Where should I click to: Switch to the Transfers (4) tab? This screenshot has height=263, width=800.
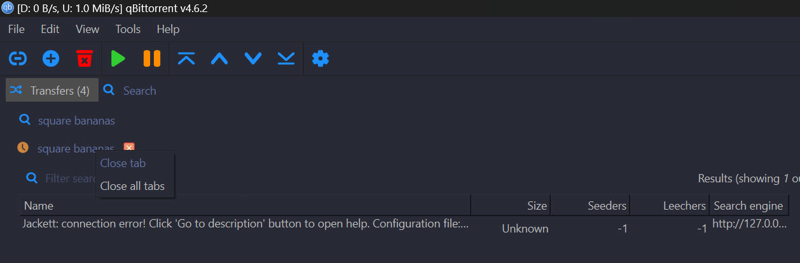52,90
